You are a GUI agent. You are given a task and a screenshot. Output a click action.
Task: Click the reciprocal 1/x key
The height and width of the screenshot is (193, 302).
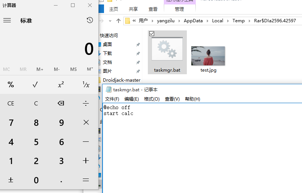[x=86, y=85]
